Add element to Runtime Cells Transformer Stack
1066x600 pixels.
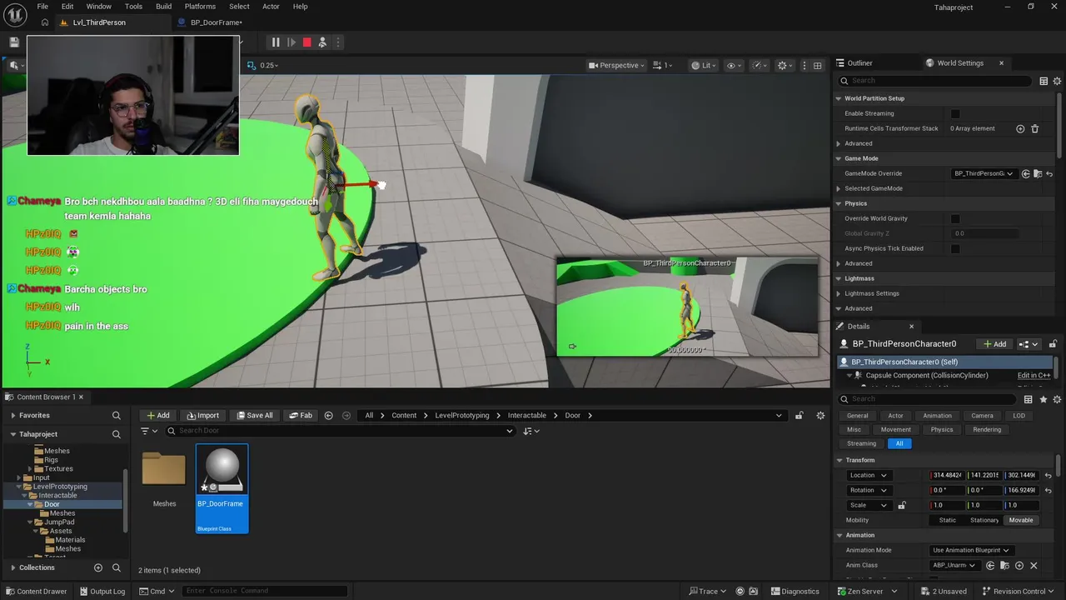click(x=1020, y=128)
